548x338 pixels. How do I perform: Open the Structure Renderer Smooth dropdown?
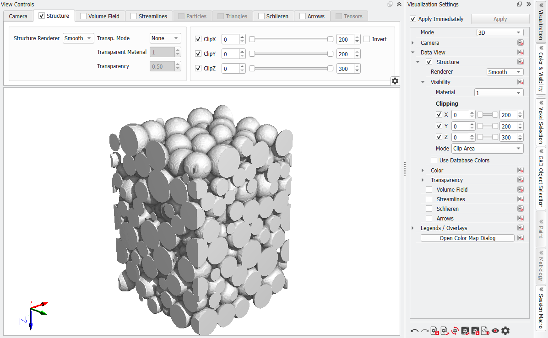[78, 38]
